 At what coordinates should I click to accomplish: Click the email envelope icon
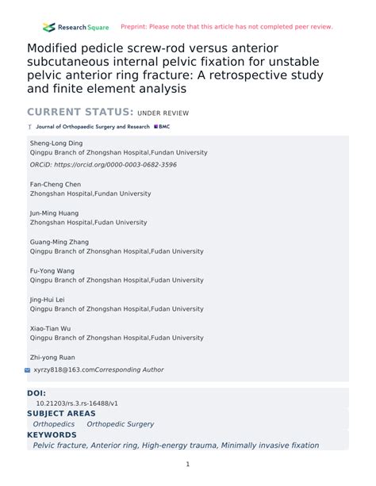(x=27, y=370)
